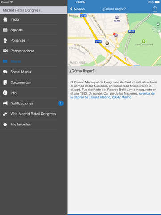Open the Aviso legal map link
This screenshot has width=161, height=215.
tap(78, 62)
